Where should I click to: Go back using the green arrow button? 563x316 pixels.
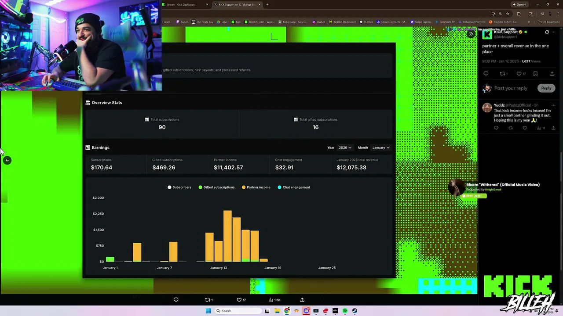[x=7, y=160]
